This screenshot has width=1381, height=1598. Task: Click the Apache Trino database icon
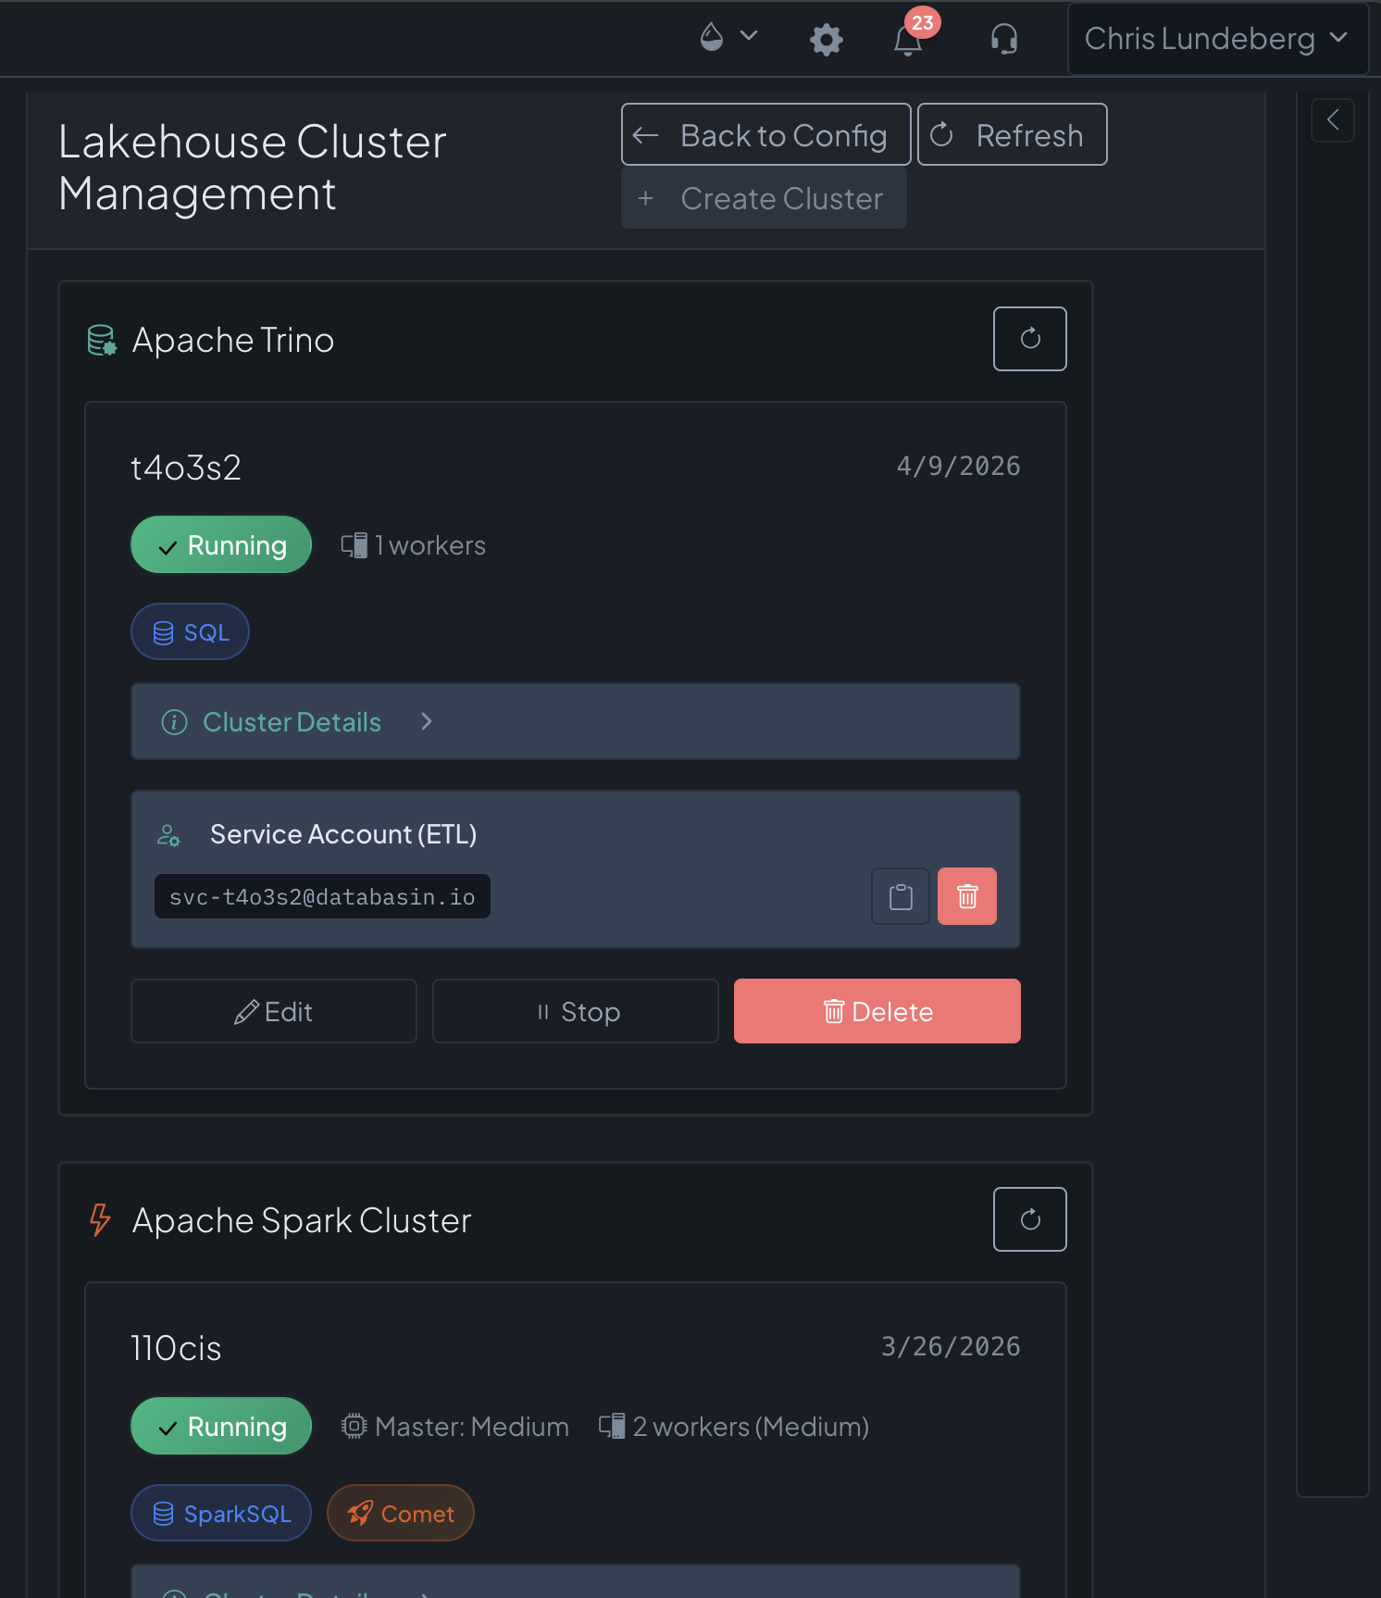[102, 340]
